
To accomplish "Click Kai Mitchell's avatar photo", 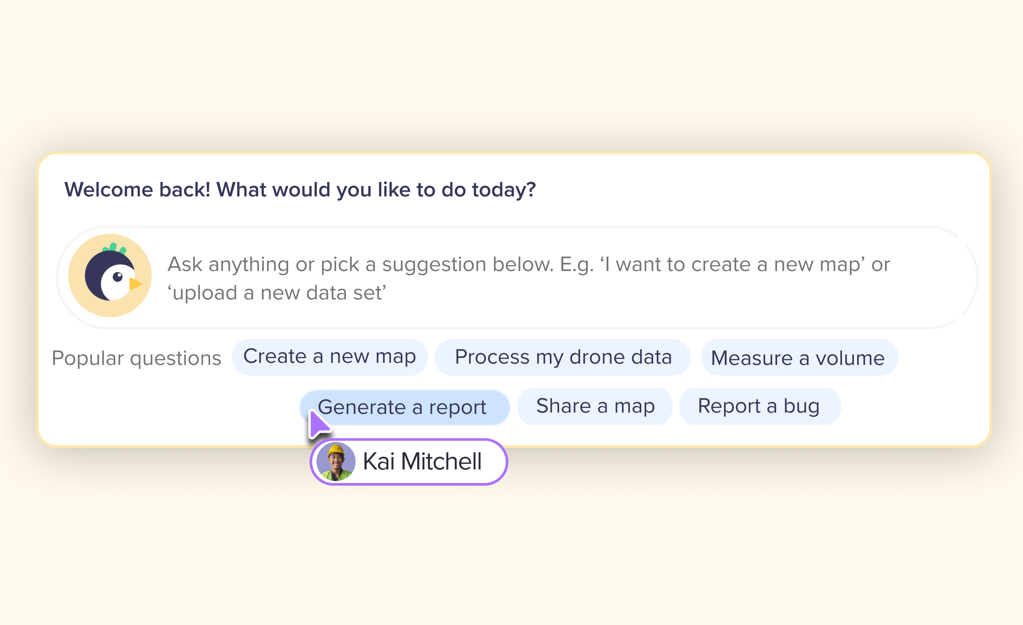I will [336, 462].
